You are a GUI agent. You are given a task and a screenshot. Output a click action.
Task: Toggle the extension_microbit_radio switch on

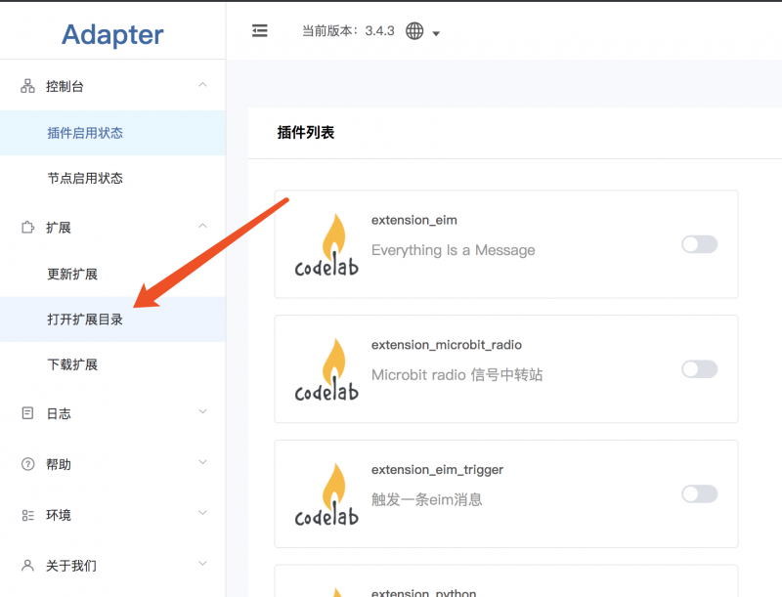(x=699, y=368)
